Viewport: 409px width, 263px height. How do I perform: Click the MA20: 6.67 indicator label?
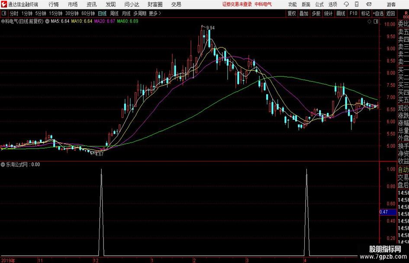pyautogui.click(x=105, y=21)
